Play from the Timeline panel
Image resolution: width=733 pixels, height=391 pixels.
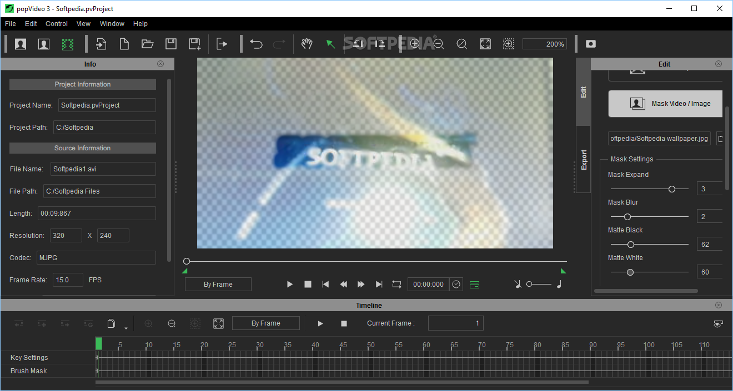tap(320, 323)
